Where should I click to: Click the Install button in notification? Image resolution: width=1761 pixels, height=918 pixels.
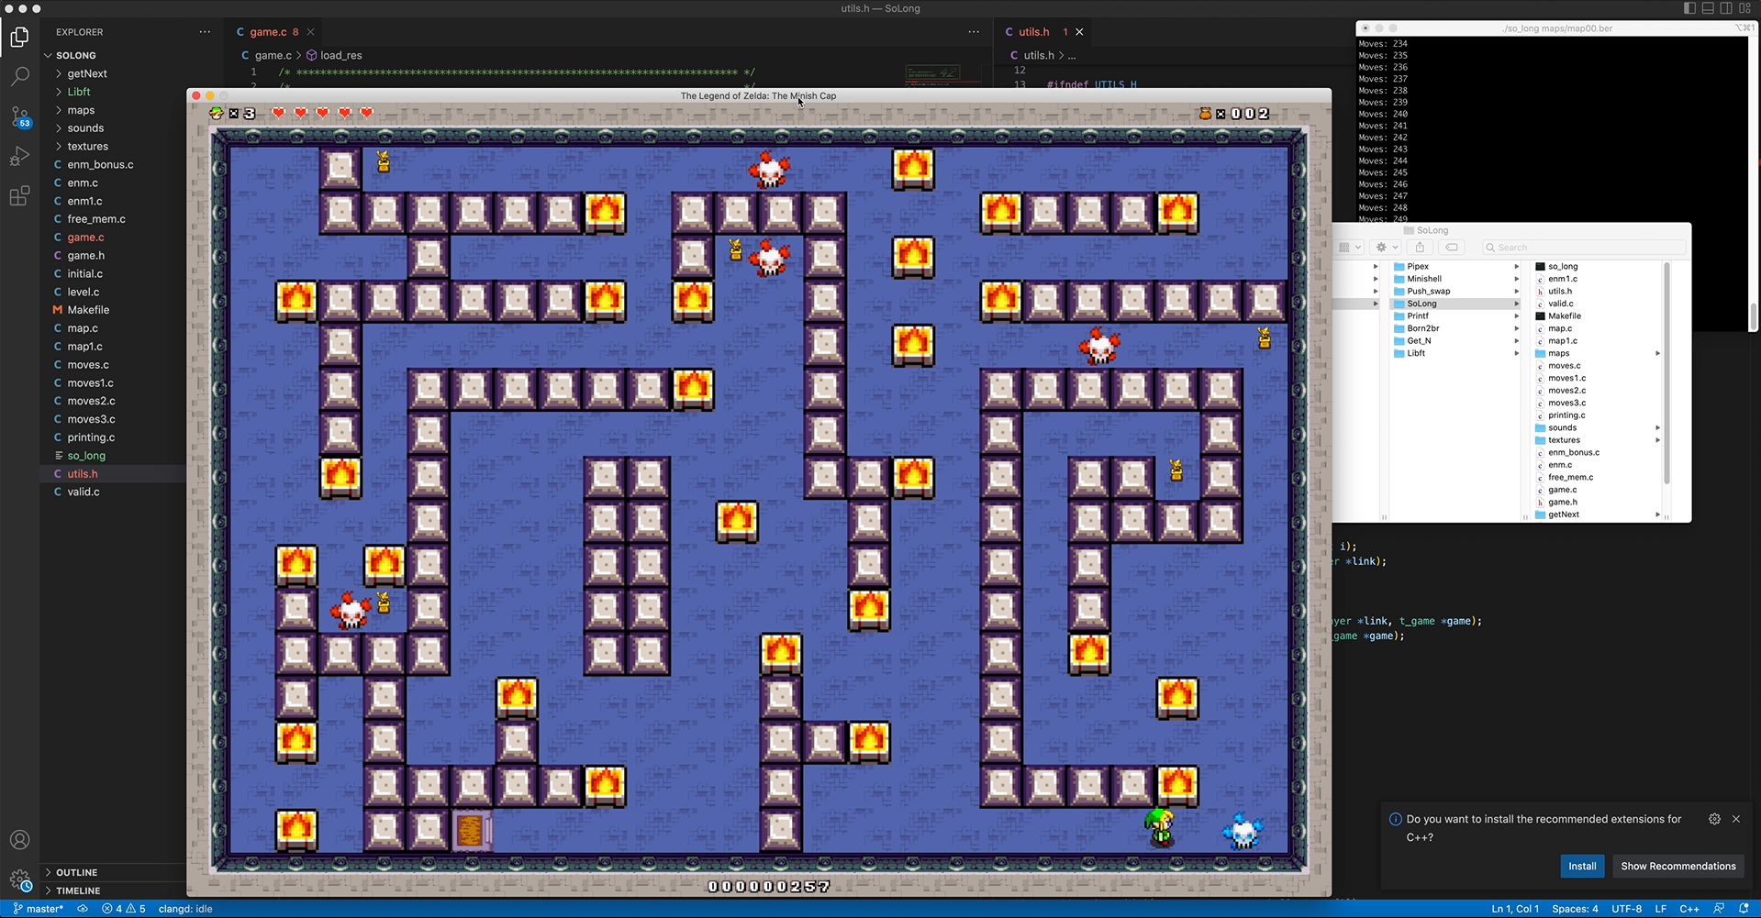[x=1582, y=866]
